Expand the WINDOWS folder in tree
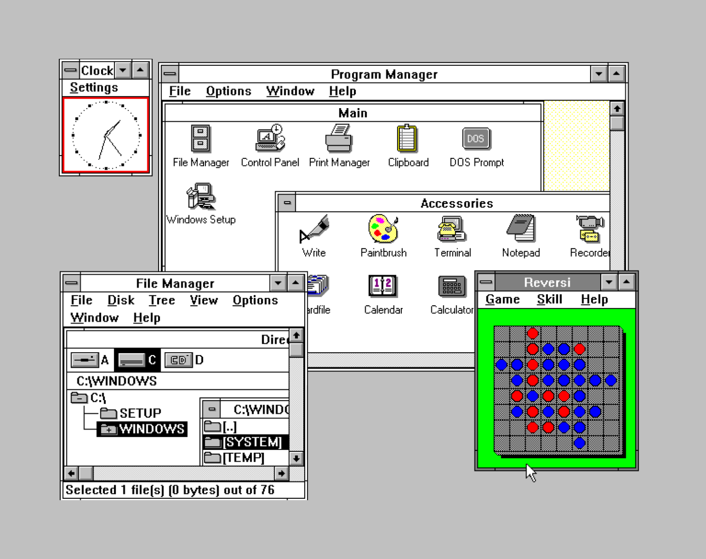706x559 pixels. 109,429
